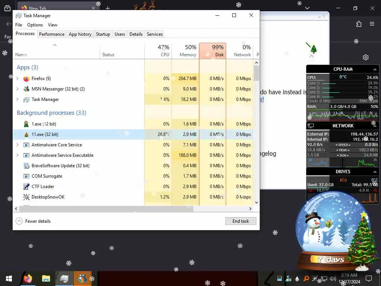The image size is (381, 286).
Task: Open the Action Center notifications icon
Action: click(369, 279)
